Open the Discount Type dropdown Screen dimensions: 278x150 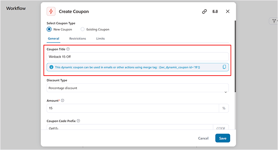point(138,88)
